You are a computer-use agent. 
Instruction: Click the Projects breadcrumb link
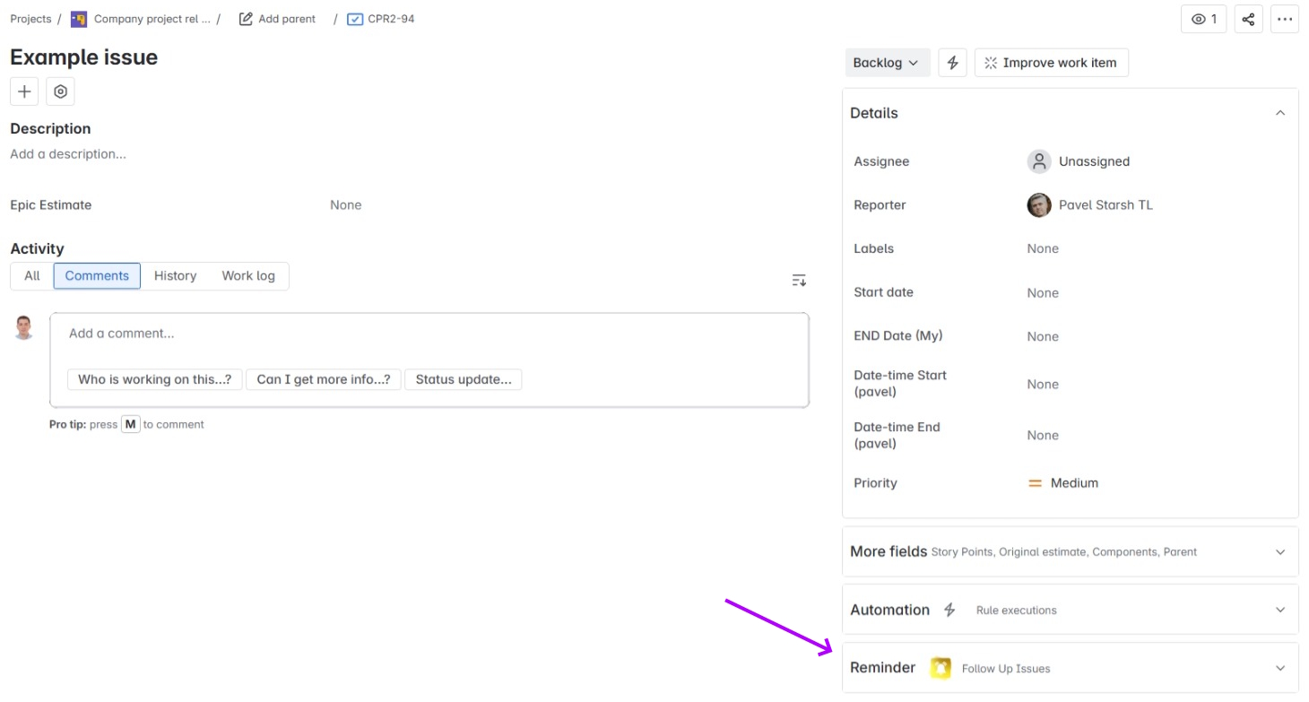tap(30, 18)
